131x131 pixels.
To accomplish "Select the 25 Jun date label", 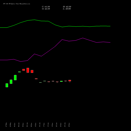I will point(69,125).
